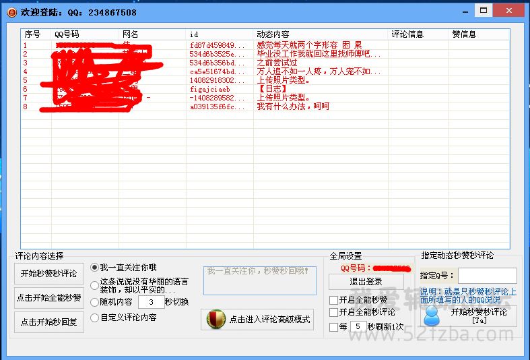Click the 开始秒赞秒评论 button
Screen dimensions: 530x360
pos(49,274)
